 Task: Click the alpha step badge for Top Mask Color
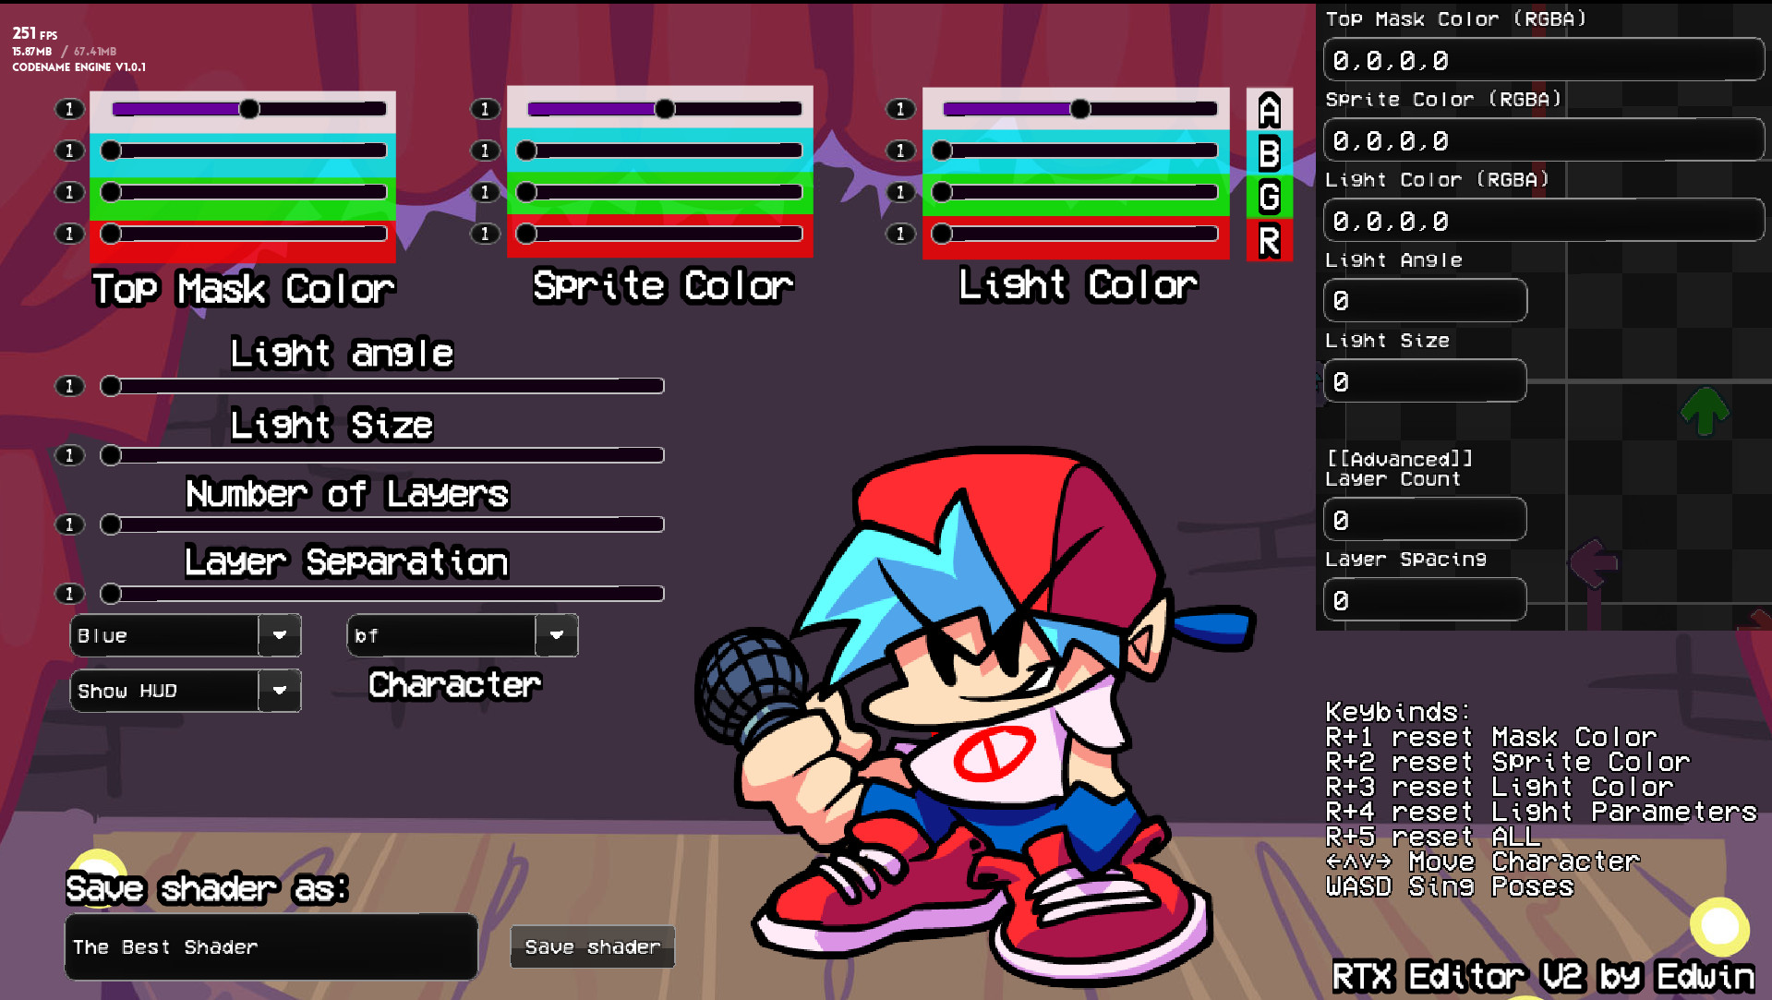point(69,109)
